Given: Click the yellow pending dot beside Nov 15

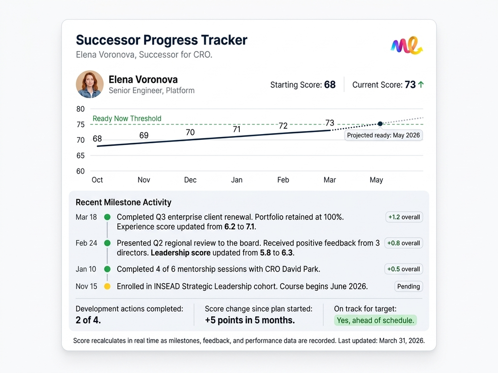Looking at the screenshot, I should tap(107, 287).
